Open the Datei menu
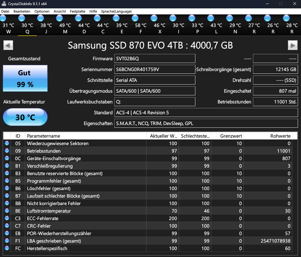The height and width of the screenshot is (257, 301). coord(5,11)
